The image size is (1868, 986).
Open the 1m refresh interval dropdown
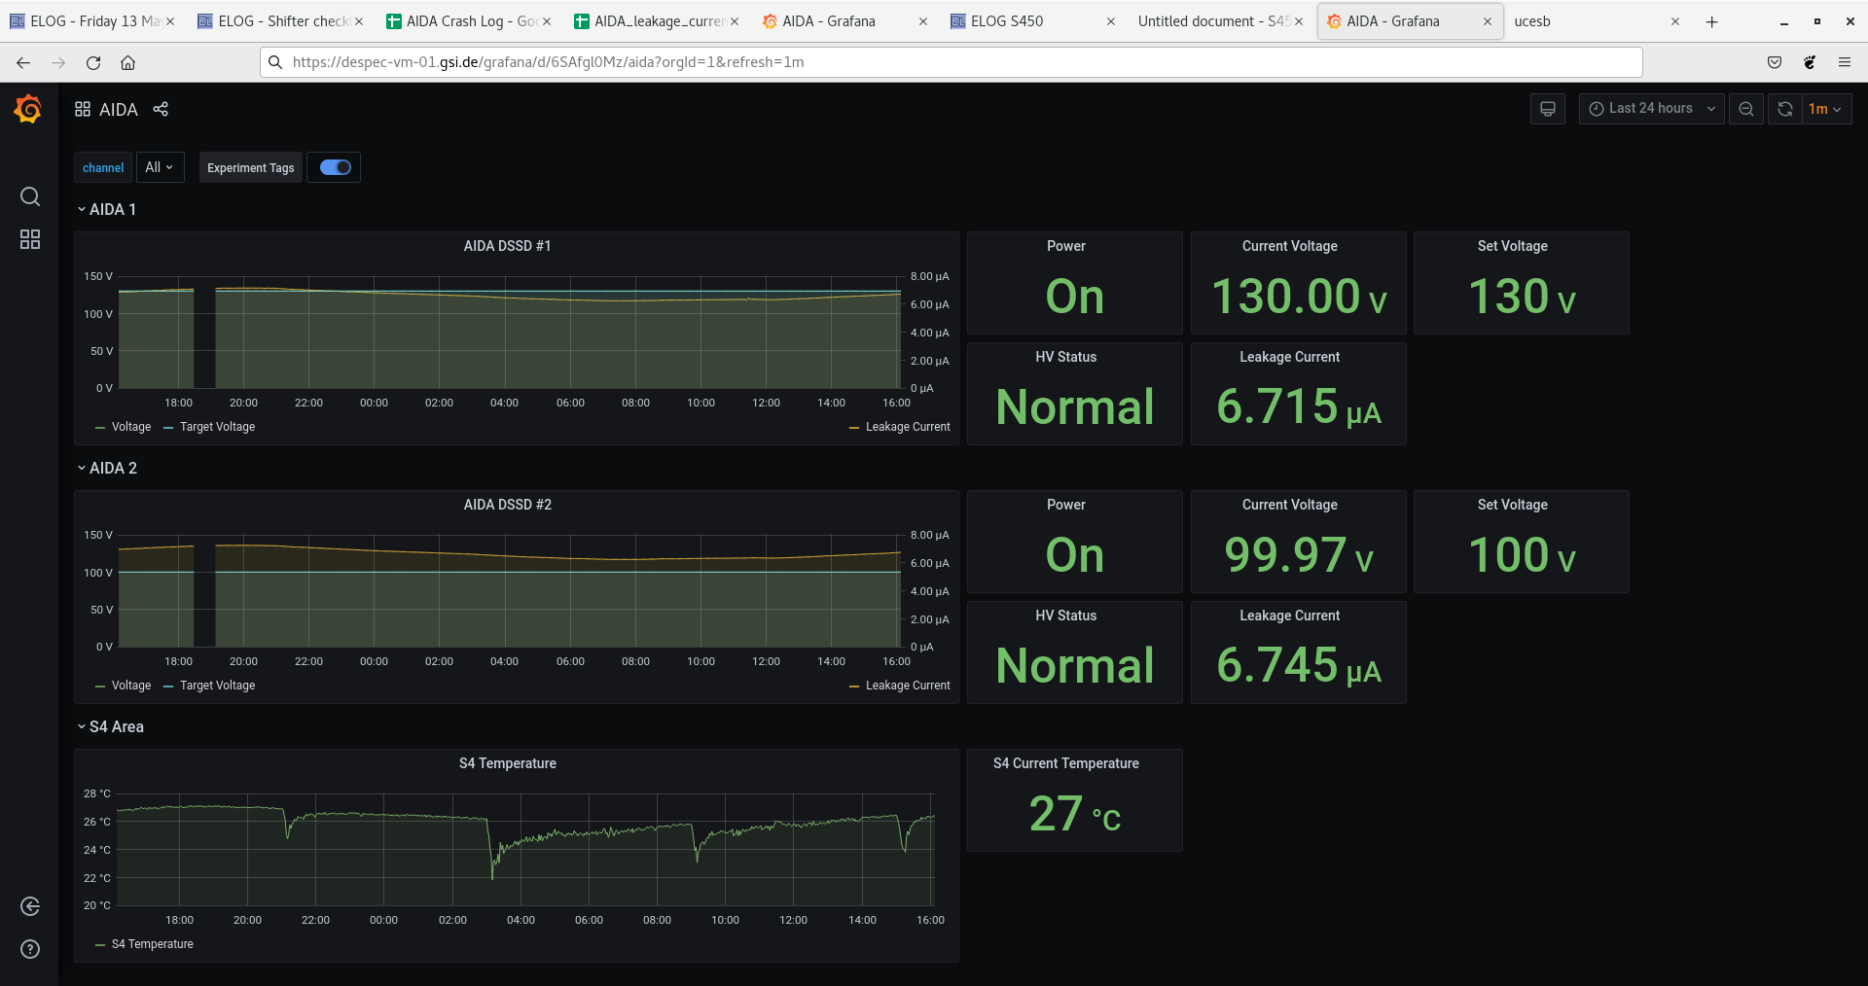click(x=1825, y=109)
